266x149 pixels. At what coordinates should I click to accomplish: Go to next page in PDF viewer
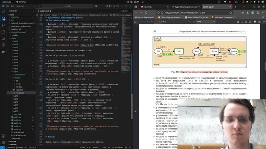151,22
